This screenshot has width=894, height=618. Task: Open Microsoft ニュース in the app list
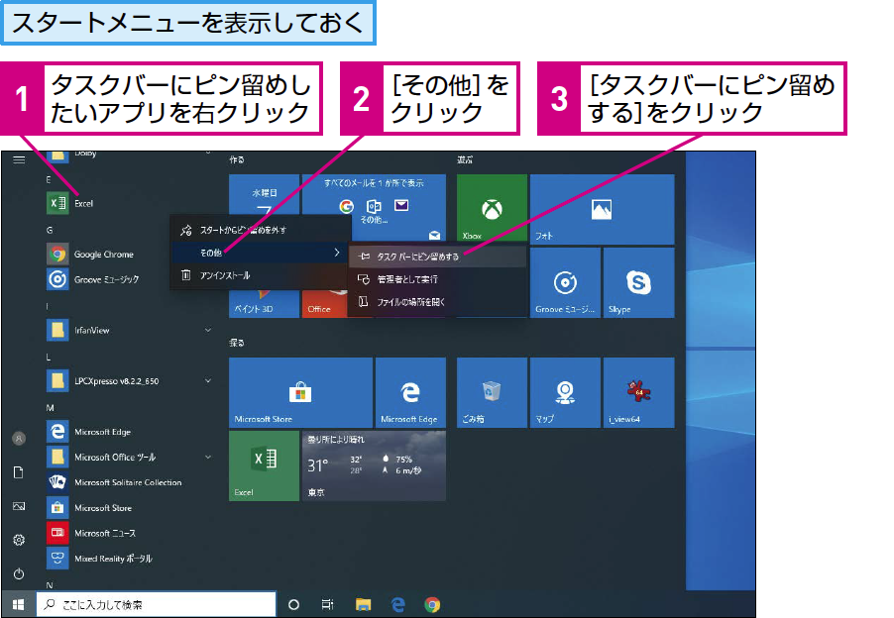[128, 533]
